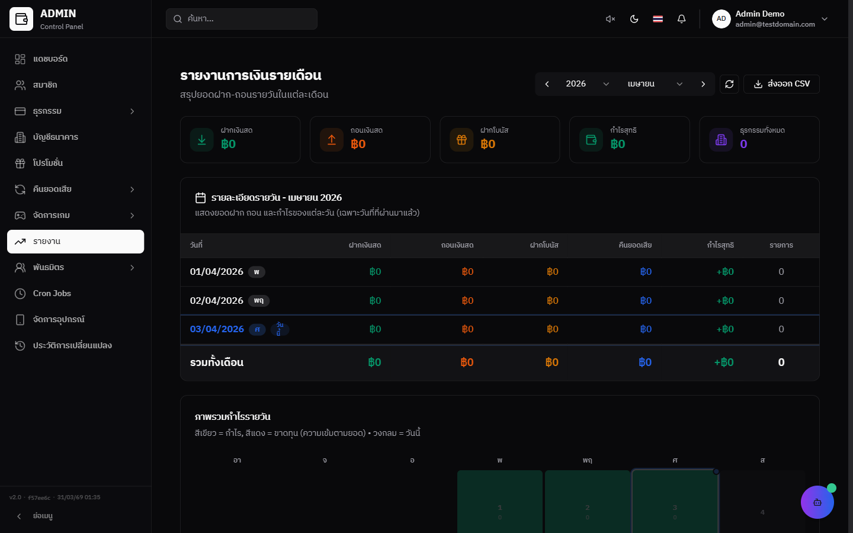This screenshot has height=533, width=853.
Task: Toggle the sound mute icon
Action: tap(610, 19)
